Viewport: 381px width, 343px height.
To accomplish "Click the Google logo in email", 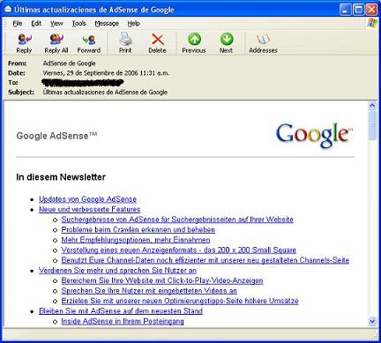I will click(x=314, y=135).
